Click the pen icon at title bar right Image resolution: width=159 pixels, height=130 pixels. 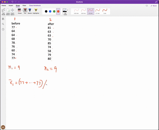point(156,2)
